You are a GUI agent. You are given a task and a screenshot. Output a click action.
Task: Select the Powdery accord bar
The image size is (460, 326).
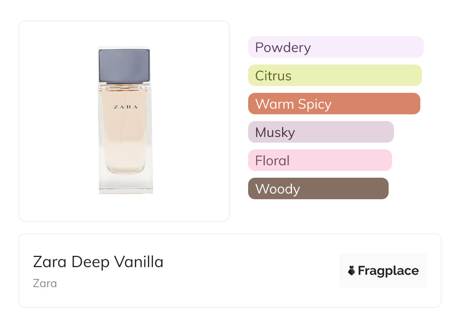335,47
